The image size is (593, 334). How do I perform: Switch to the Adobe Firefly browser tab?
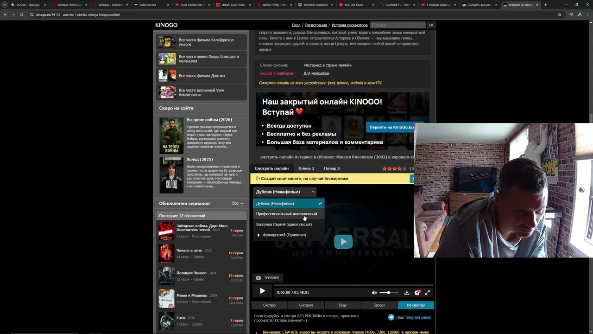(x=273, y=5)
